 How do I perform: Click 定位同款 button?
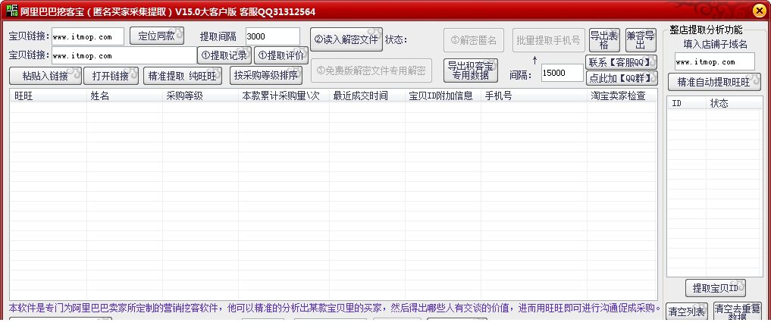coord(157,36)
